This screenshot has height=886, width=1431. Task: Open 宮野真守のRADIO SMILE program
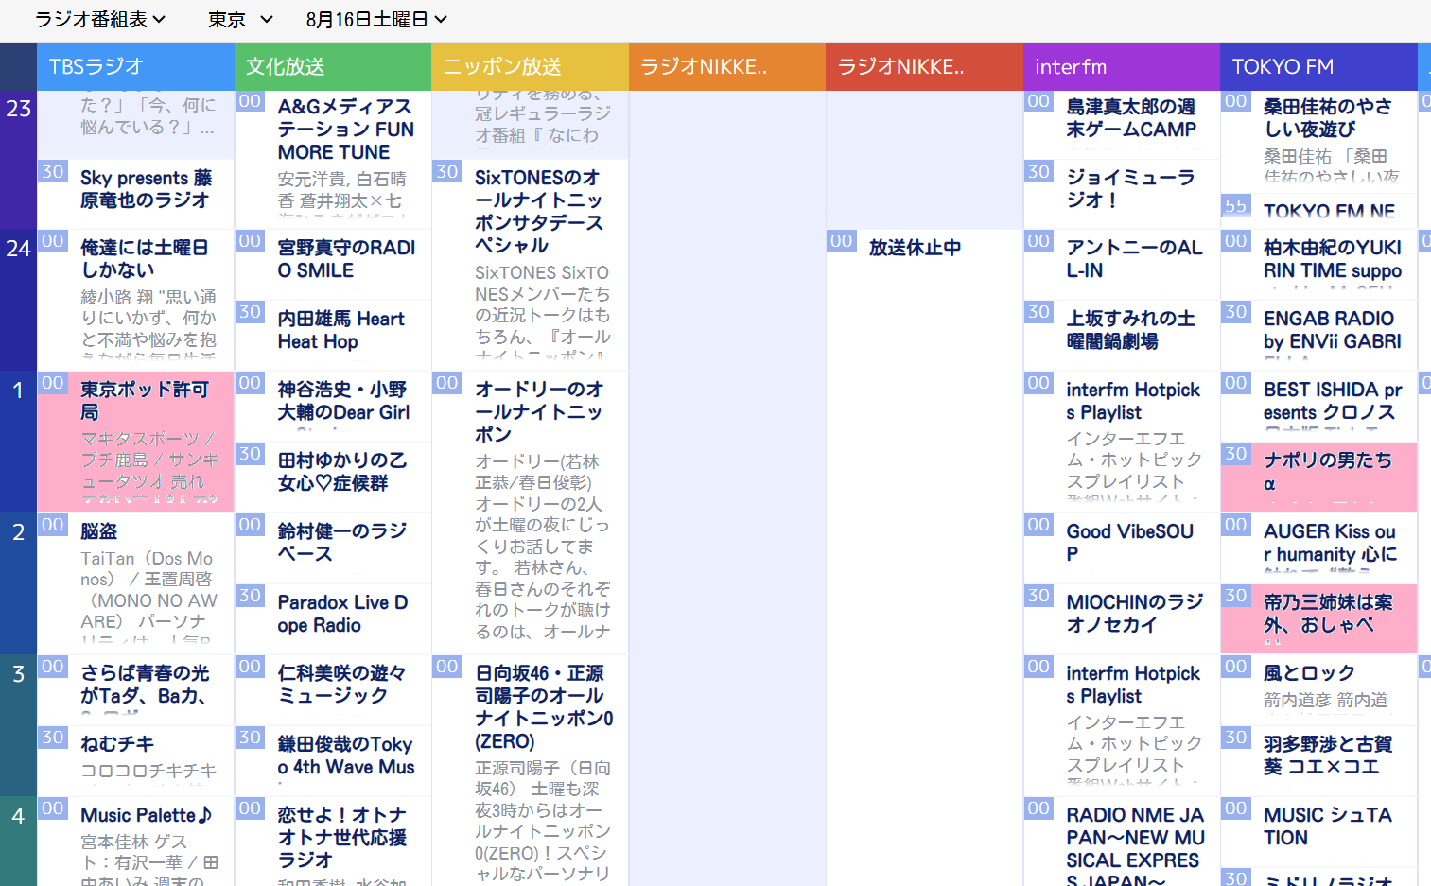333,265
